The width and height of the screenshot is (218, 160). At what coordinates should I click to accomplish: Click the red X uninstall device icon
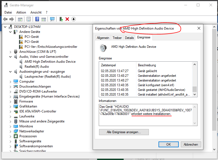tap(67, 19)
